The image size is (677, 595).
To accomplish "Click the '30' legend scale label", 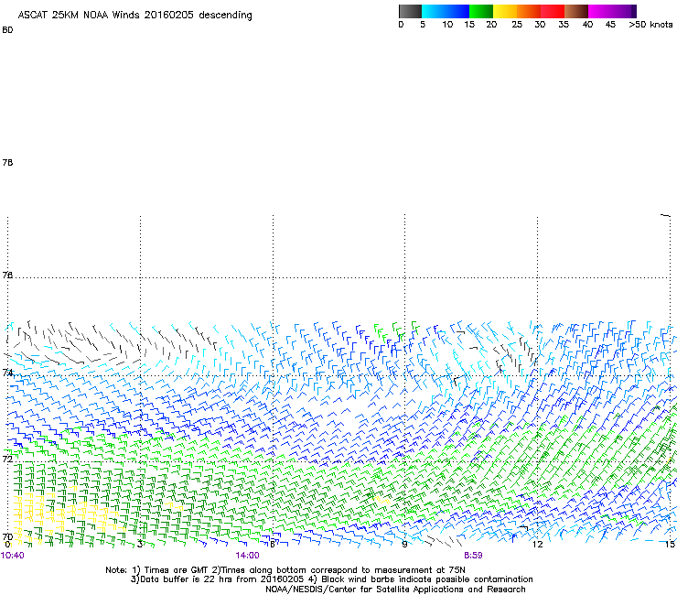I will click(540, 25).
